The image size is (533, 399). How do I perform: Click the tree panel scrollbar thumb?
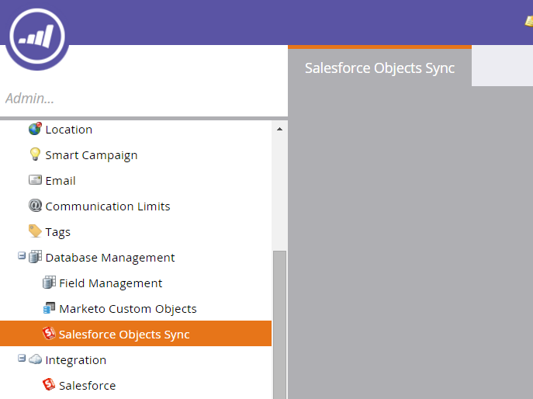(x=279, y=324)
